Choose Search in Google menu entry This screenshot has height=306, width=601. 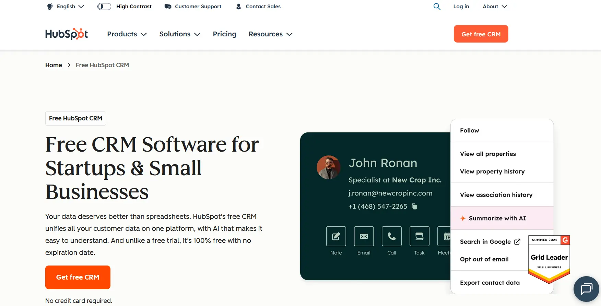click(490, 242)
